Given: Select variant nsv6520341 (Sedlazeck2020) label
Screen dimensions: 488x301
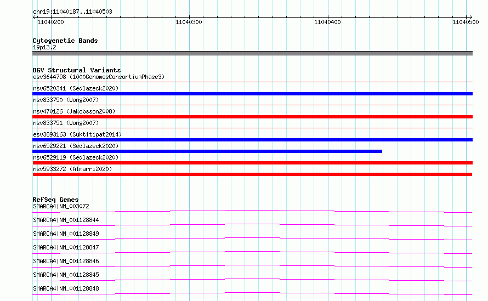Looking at the screenshot, I should (76, 88).
